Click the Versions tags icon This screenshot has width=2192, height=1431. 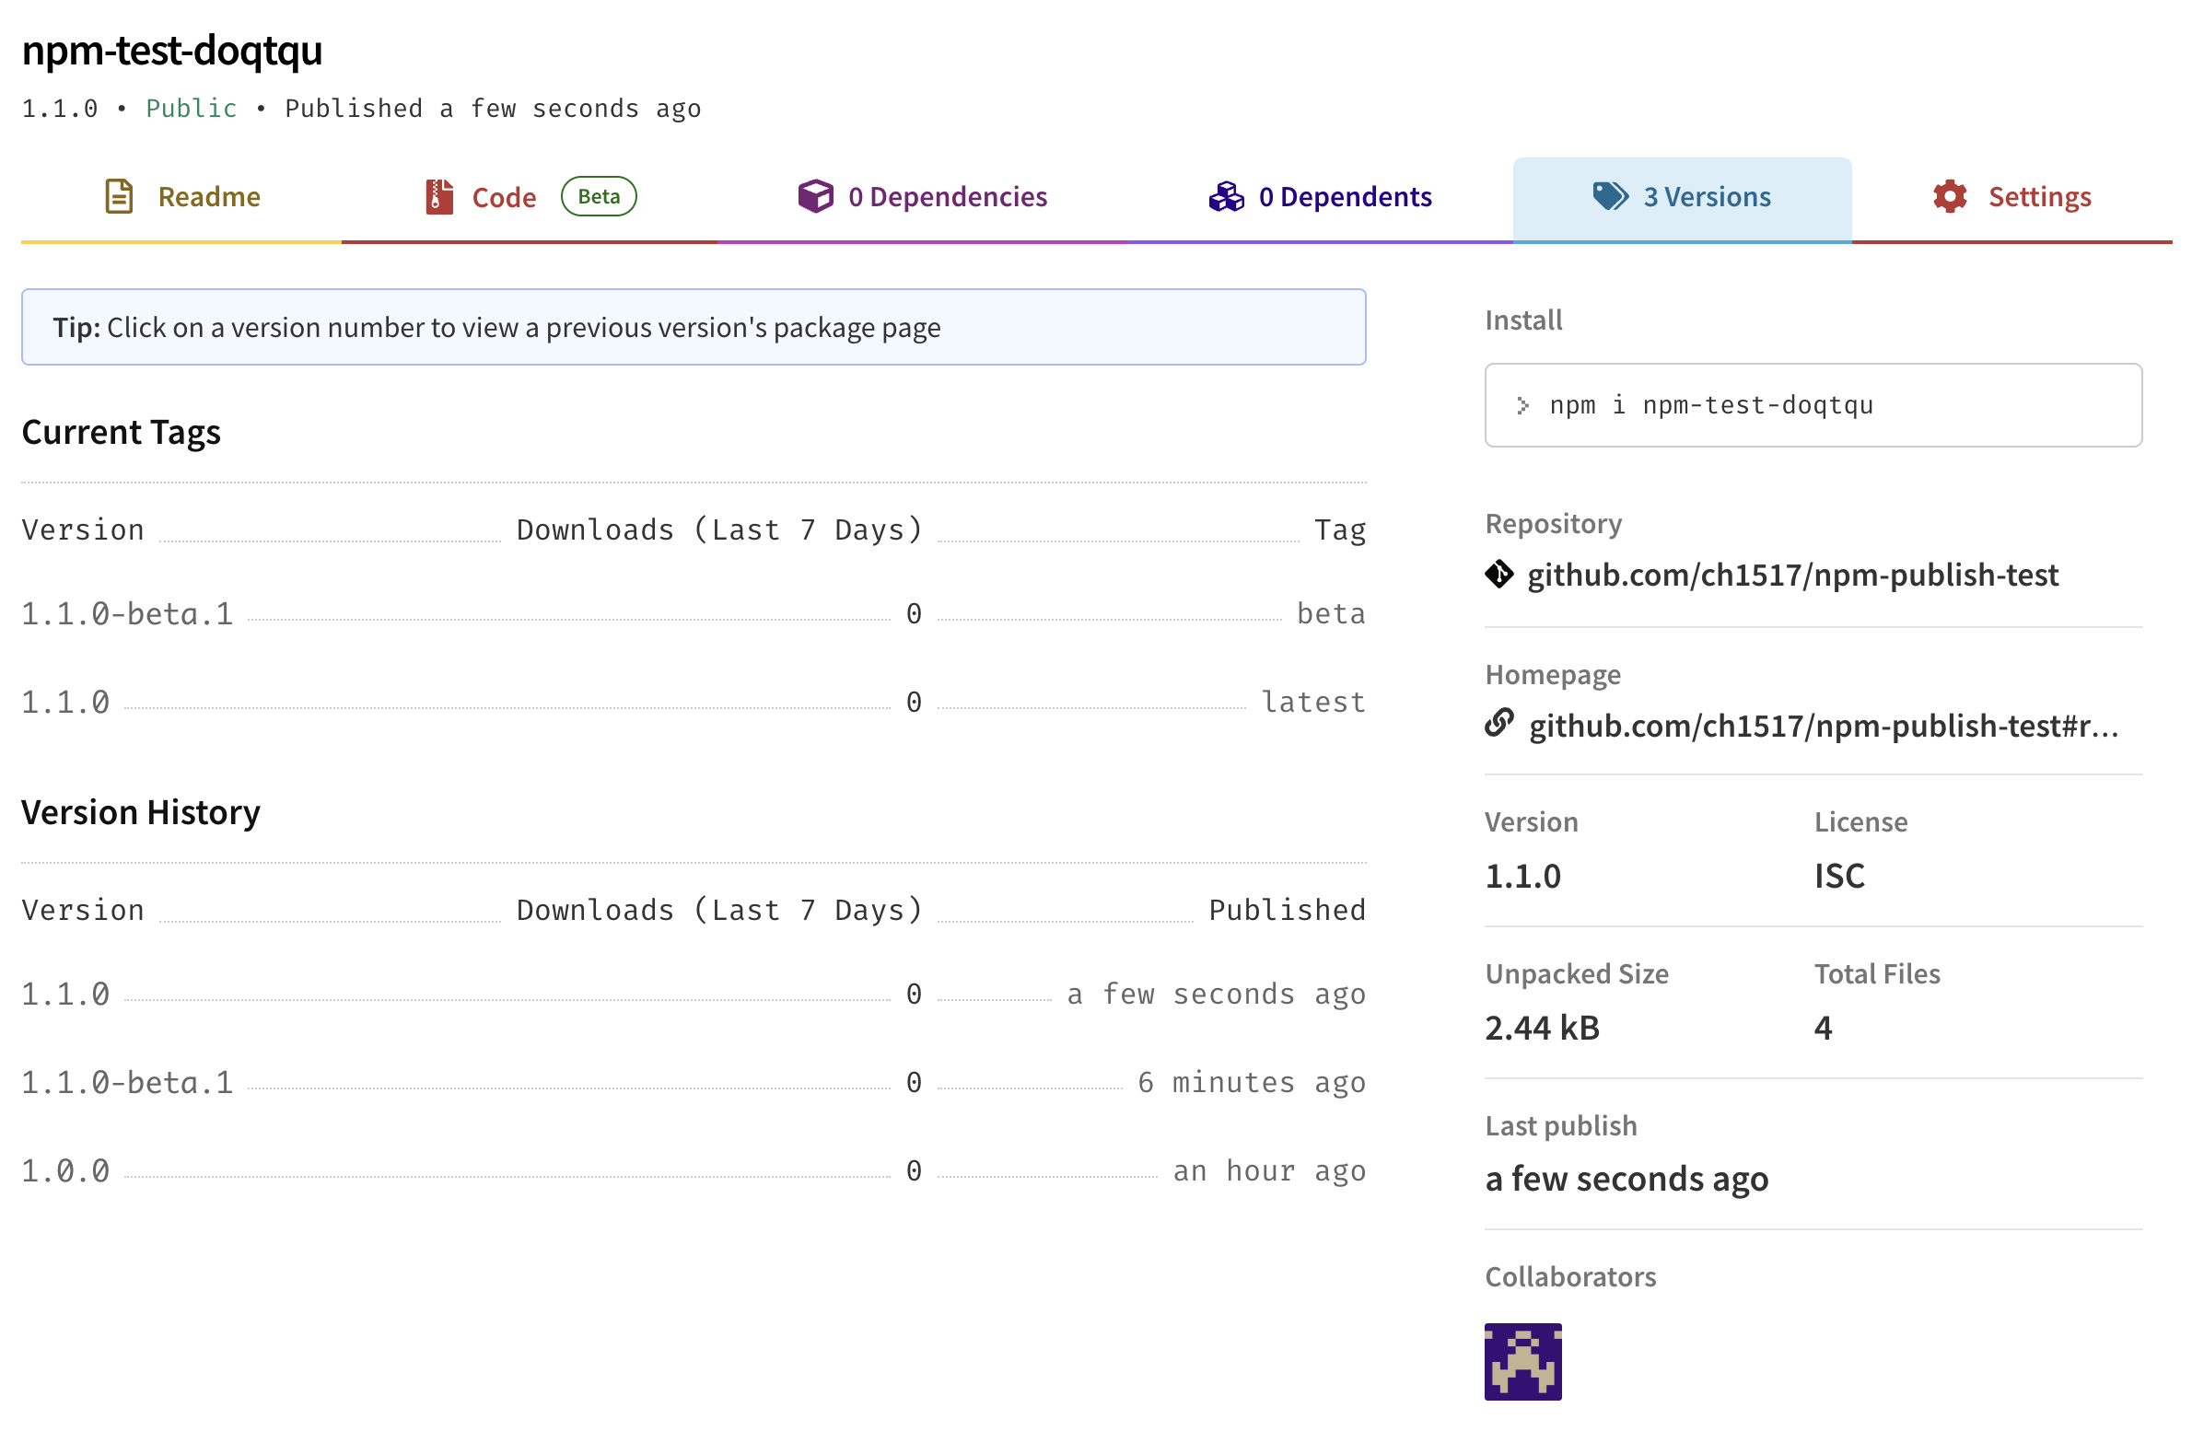point(1610,196)
